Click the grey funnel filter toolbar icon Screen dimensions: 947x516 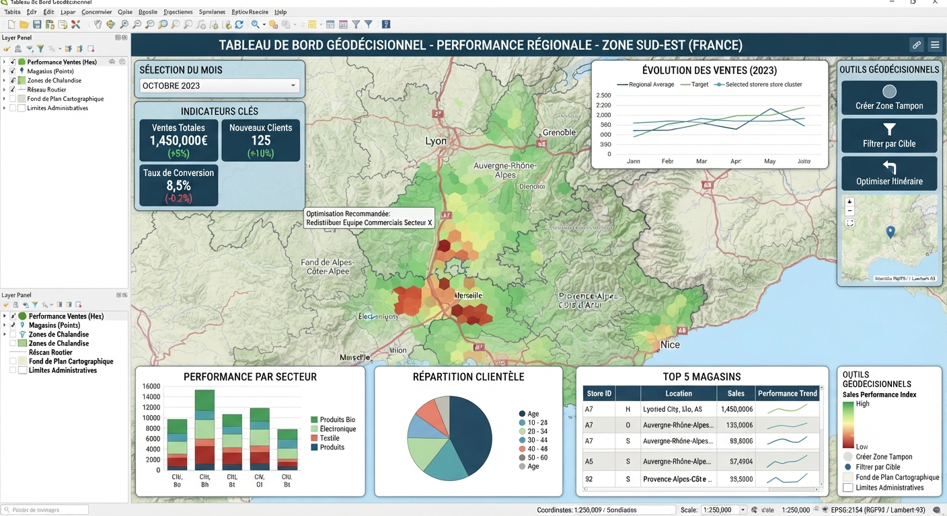click(x=356, y=24)
